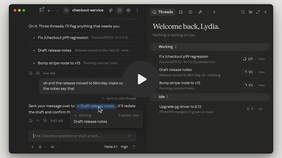Copy the message timestamped 9:43 AM
This screenshot has height=158, width=282.
click(x=31, y=121)
